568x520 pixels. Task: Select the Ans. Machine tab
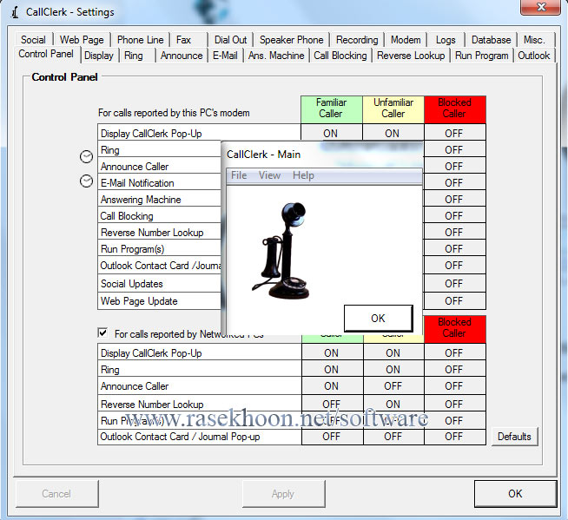[276, 56]
